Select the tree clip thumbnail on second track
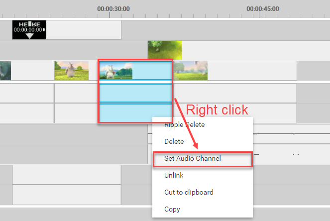 pos(164,50)
